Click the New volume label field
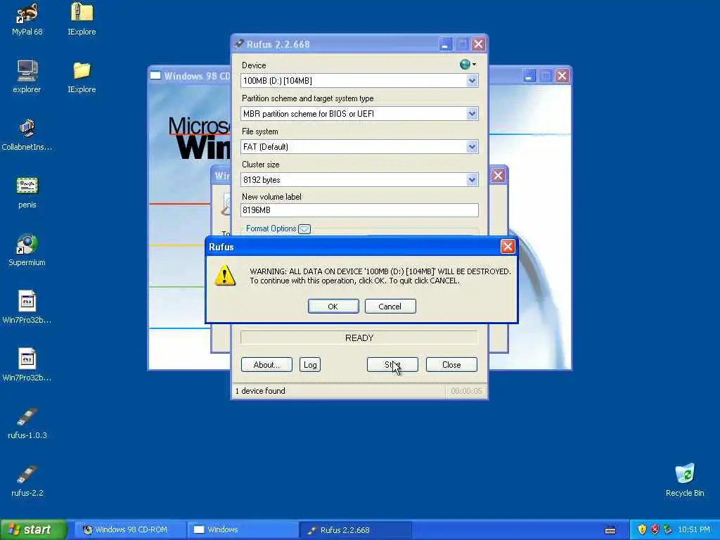 click(x=359, y=210)
